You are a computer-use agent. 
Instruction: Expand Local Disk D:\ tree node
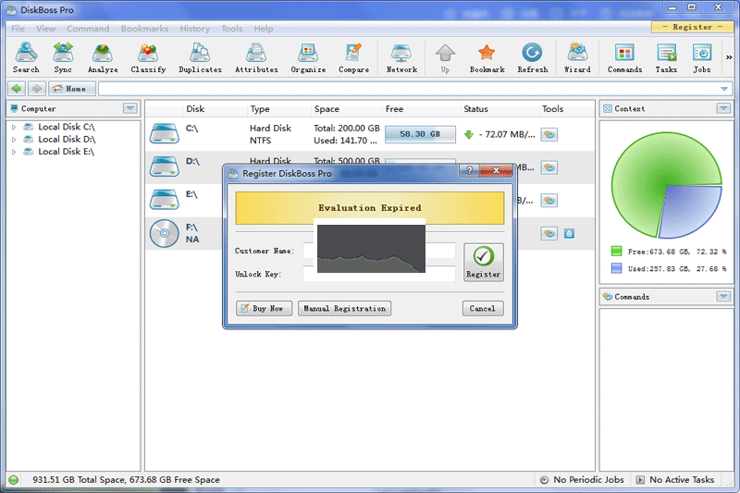pyautogui.click(x=14, y=139)
